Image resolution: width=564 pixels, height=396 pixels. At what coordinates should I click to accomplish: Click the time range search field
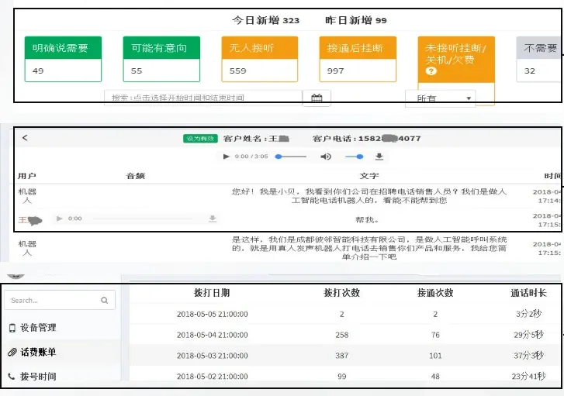tap(203, 98)
